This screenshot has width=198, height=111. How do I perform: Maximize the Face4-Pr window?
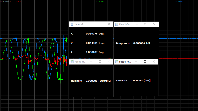[145, 62]
